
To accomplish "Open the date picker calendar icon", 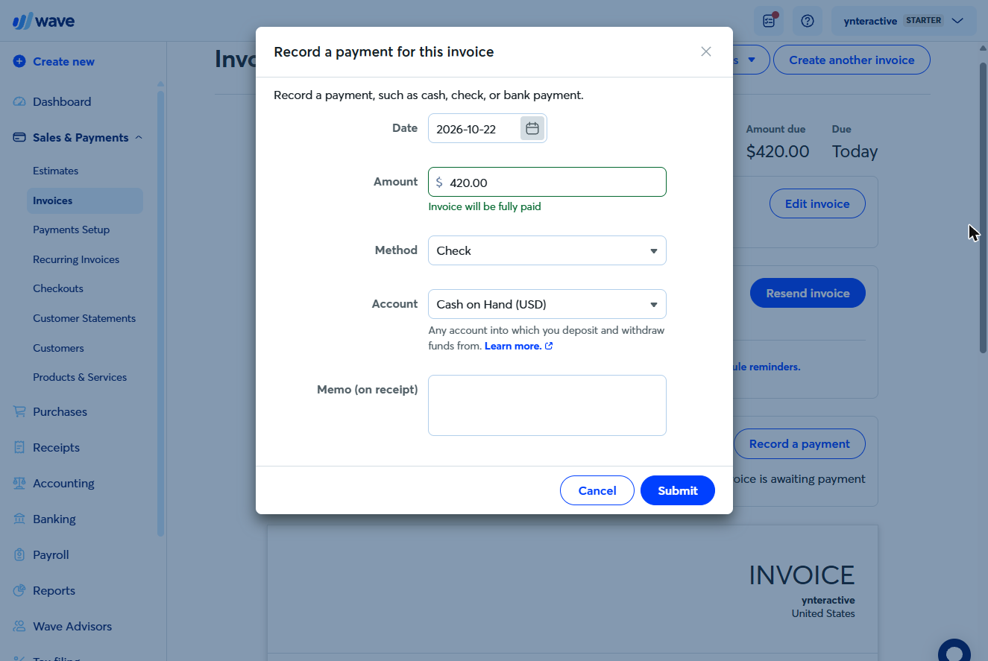I will (532, 128).
